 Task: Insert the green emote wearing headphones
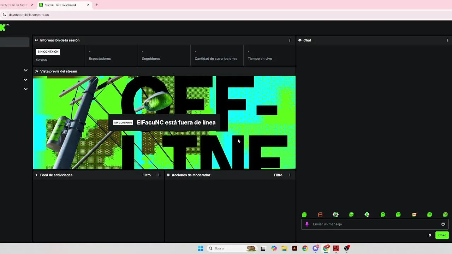pyautogui.click(x=336, y=214)
